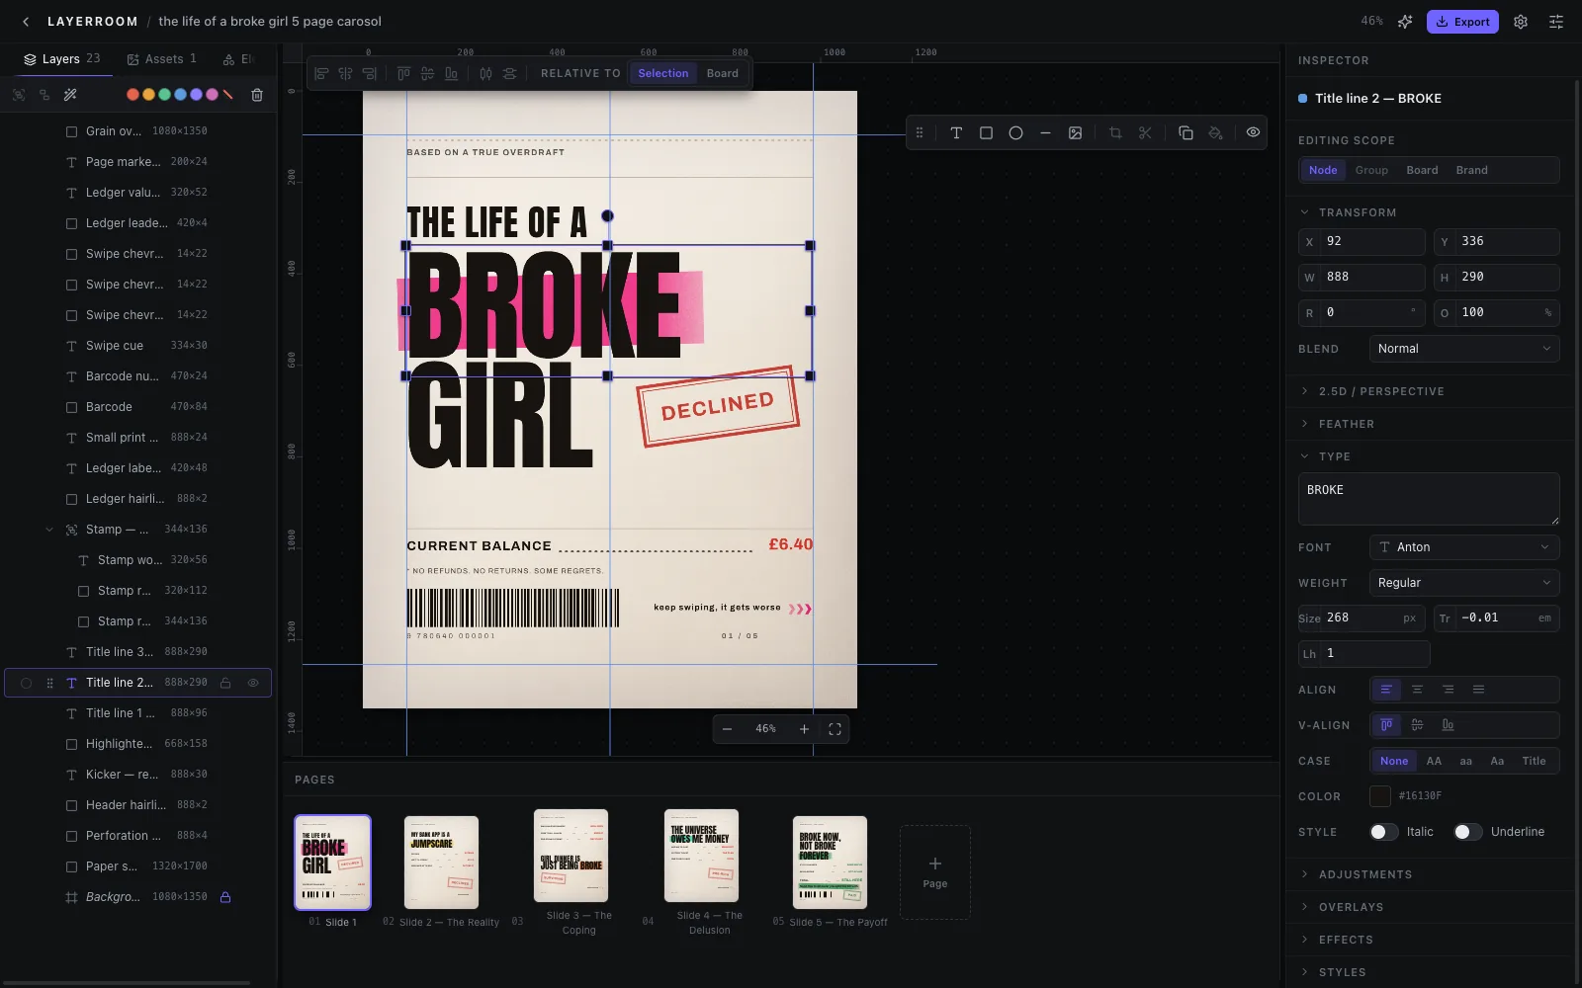Toggle the Underline switch
This screenshot has width=1582, height=988.
point(1467,832)
